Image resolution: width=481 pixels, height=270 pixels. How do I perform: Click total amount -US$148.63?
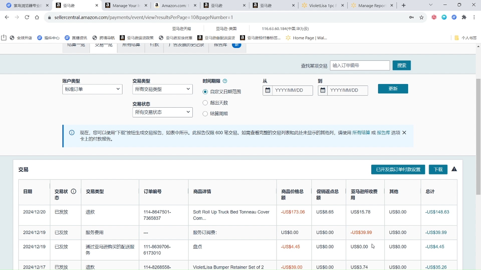pos(437,212)
